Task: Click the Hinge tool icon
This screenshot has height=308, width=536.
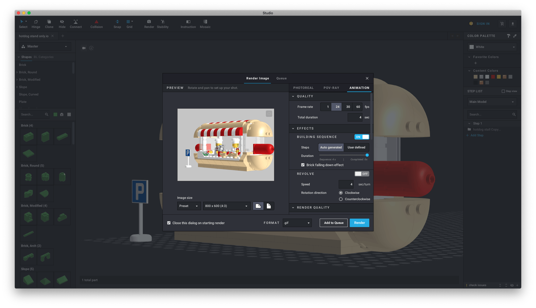Action: [36, 22]
